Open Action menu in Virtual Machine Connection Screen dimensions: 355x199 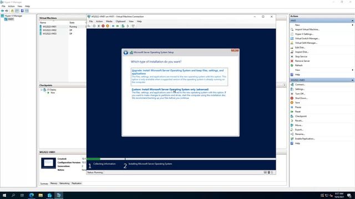99,22
